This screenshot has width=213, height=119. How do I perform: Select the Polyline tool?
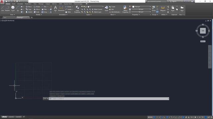tap(7, 8)
